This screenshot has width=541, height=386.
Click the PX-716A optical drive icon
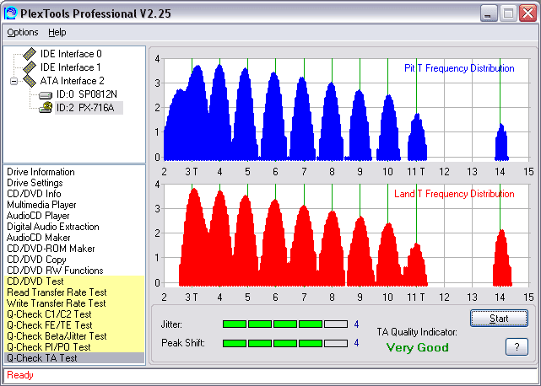(x=46, y=108)
